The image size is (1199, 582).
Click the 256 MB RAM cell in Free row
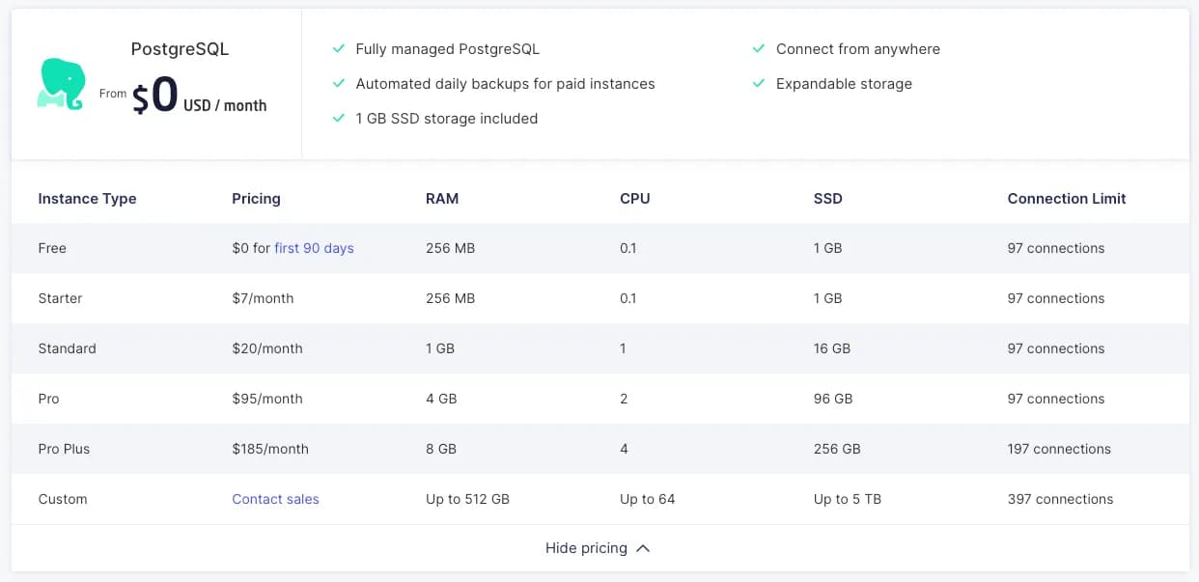click(x=450, y=248)
